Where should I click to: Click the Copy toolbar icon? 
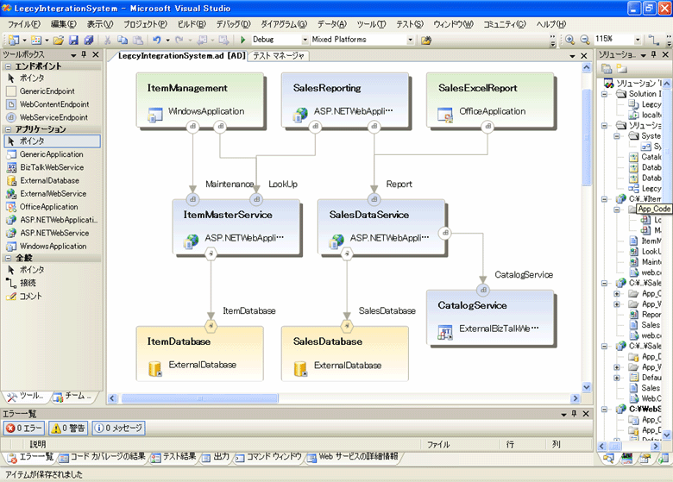[x=123, y=40]
